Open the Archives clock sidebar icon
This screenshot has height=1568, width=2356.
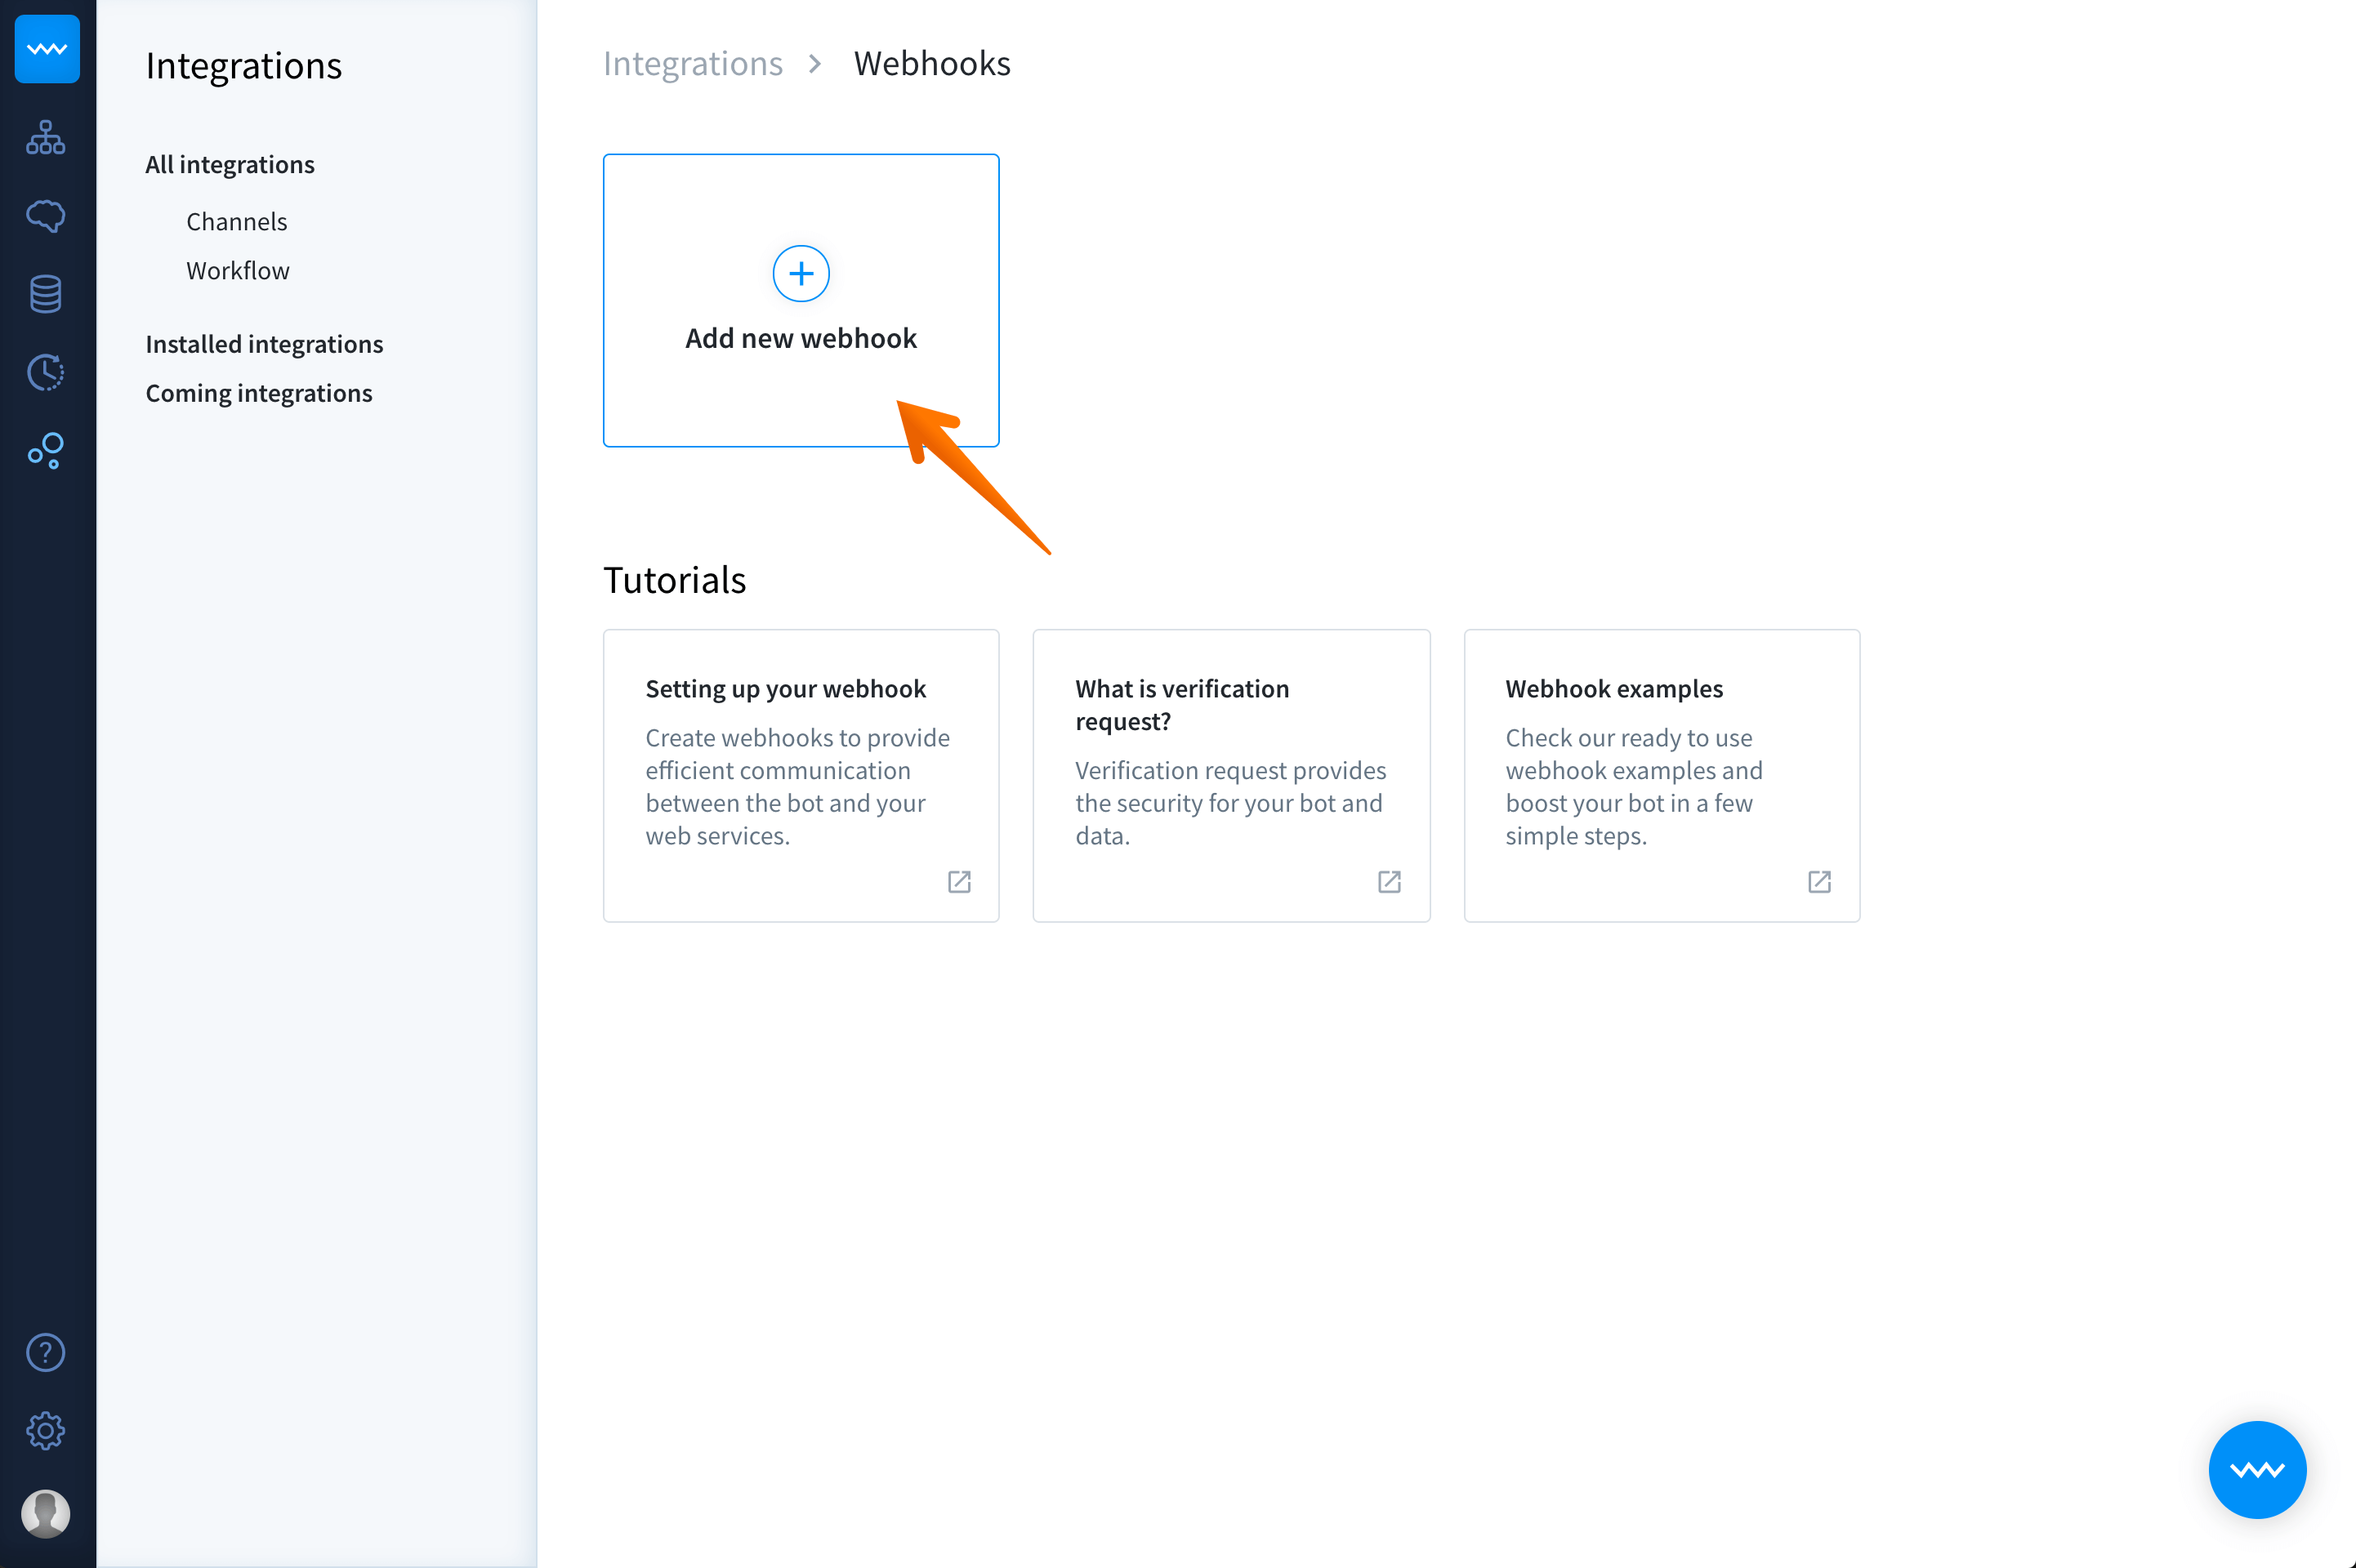(46, 373)
